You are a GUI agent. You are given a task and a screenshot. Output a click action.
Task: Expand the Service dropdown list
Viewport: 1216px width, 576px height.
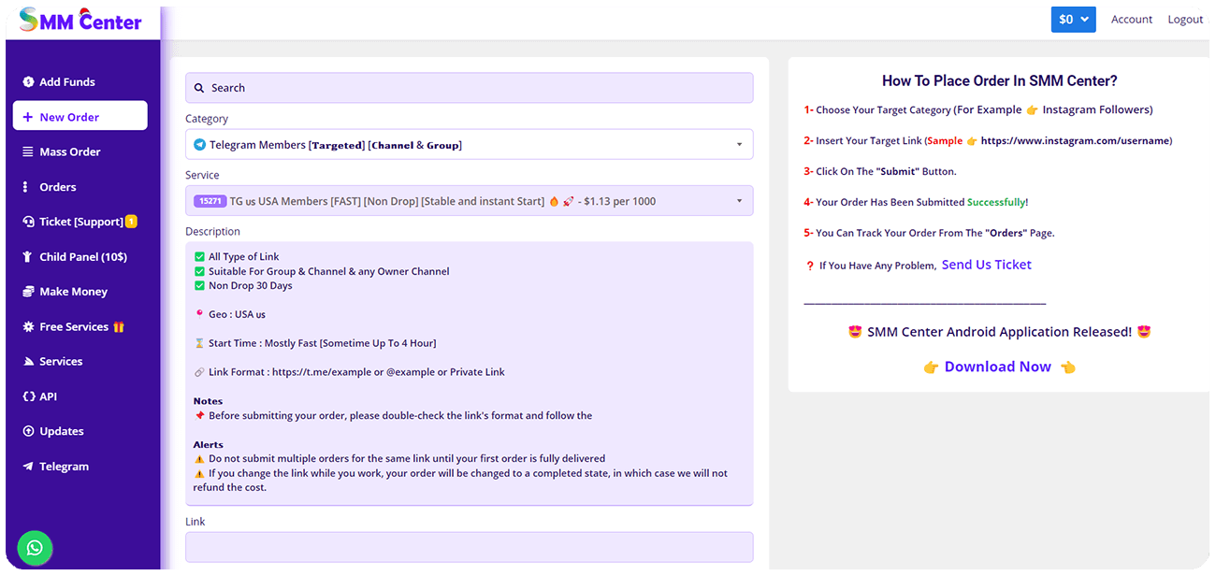pos(469,201)
